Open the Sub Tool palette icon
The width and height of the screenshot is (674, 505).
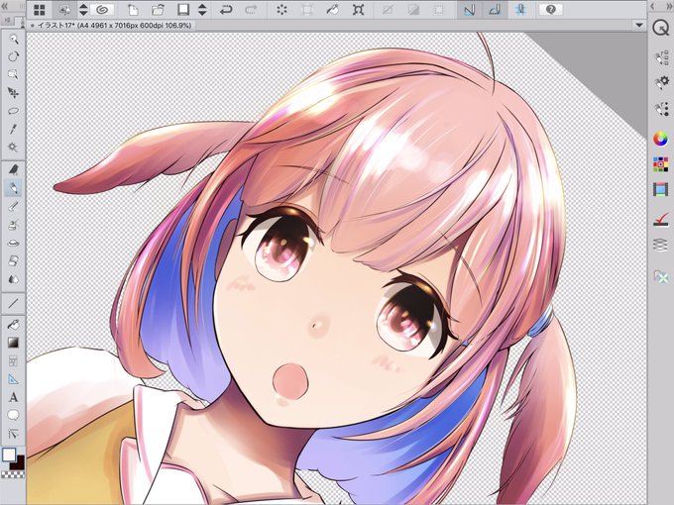[661, 58]
